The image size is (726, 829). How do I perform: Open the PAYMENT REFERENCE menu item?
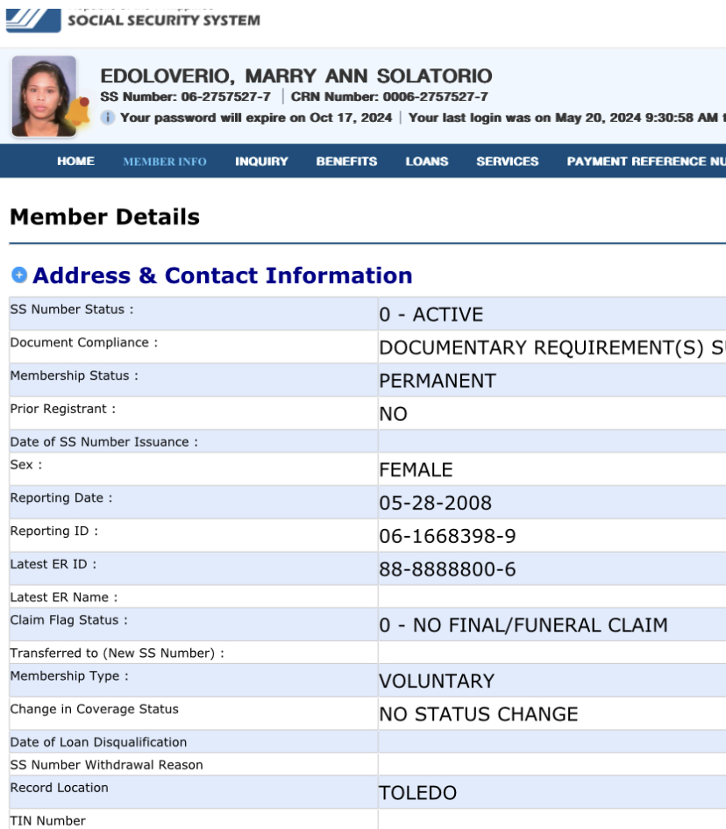tap(645, 161)
